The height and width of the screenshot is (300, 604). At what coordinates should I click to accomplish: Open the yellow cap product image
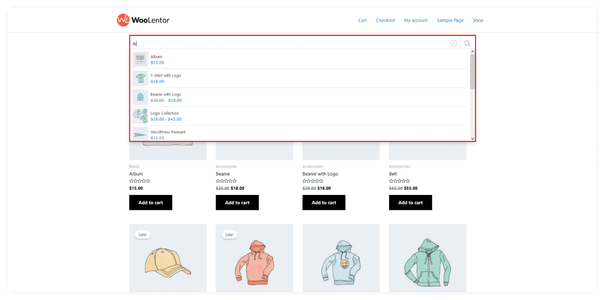[168, 258]
